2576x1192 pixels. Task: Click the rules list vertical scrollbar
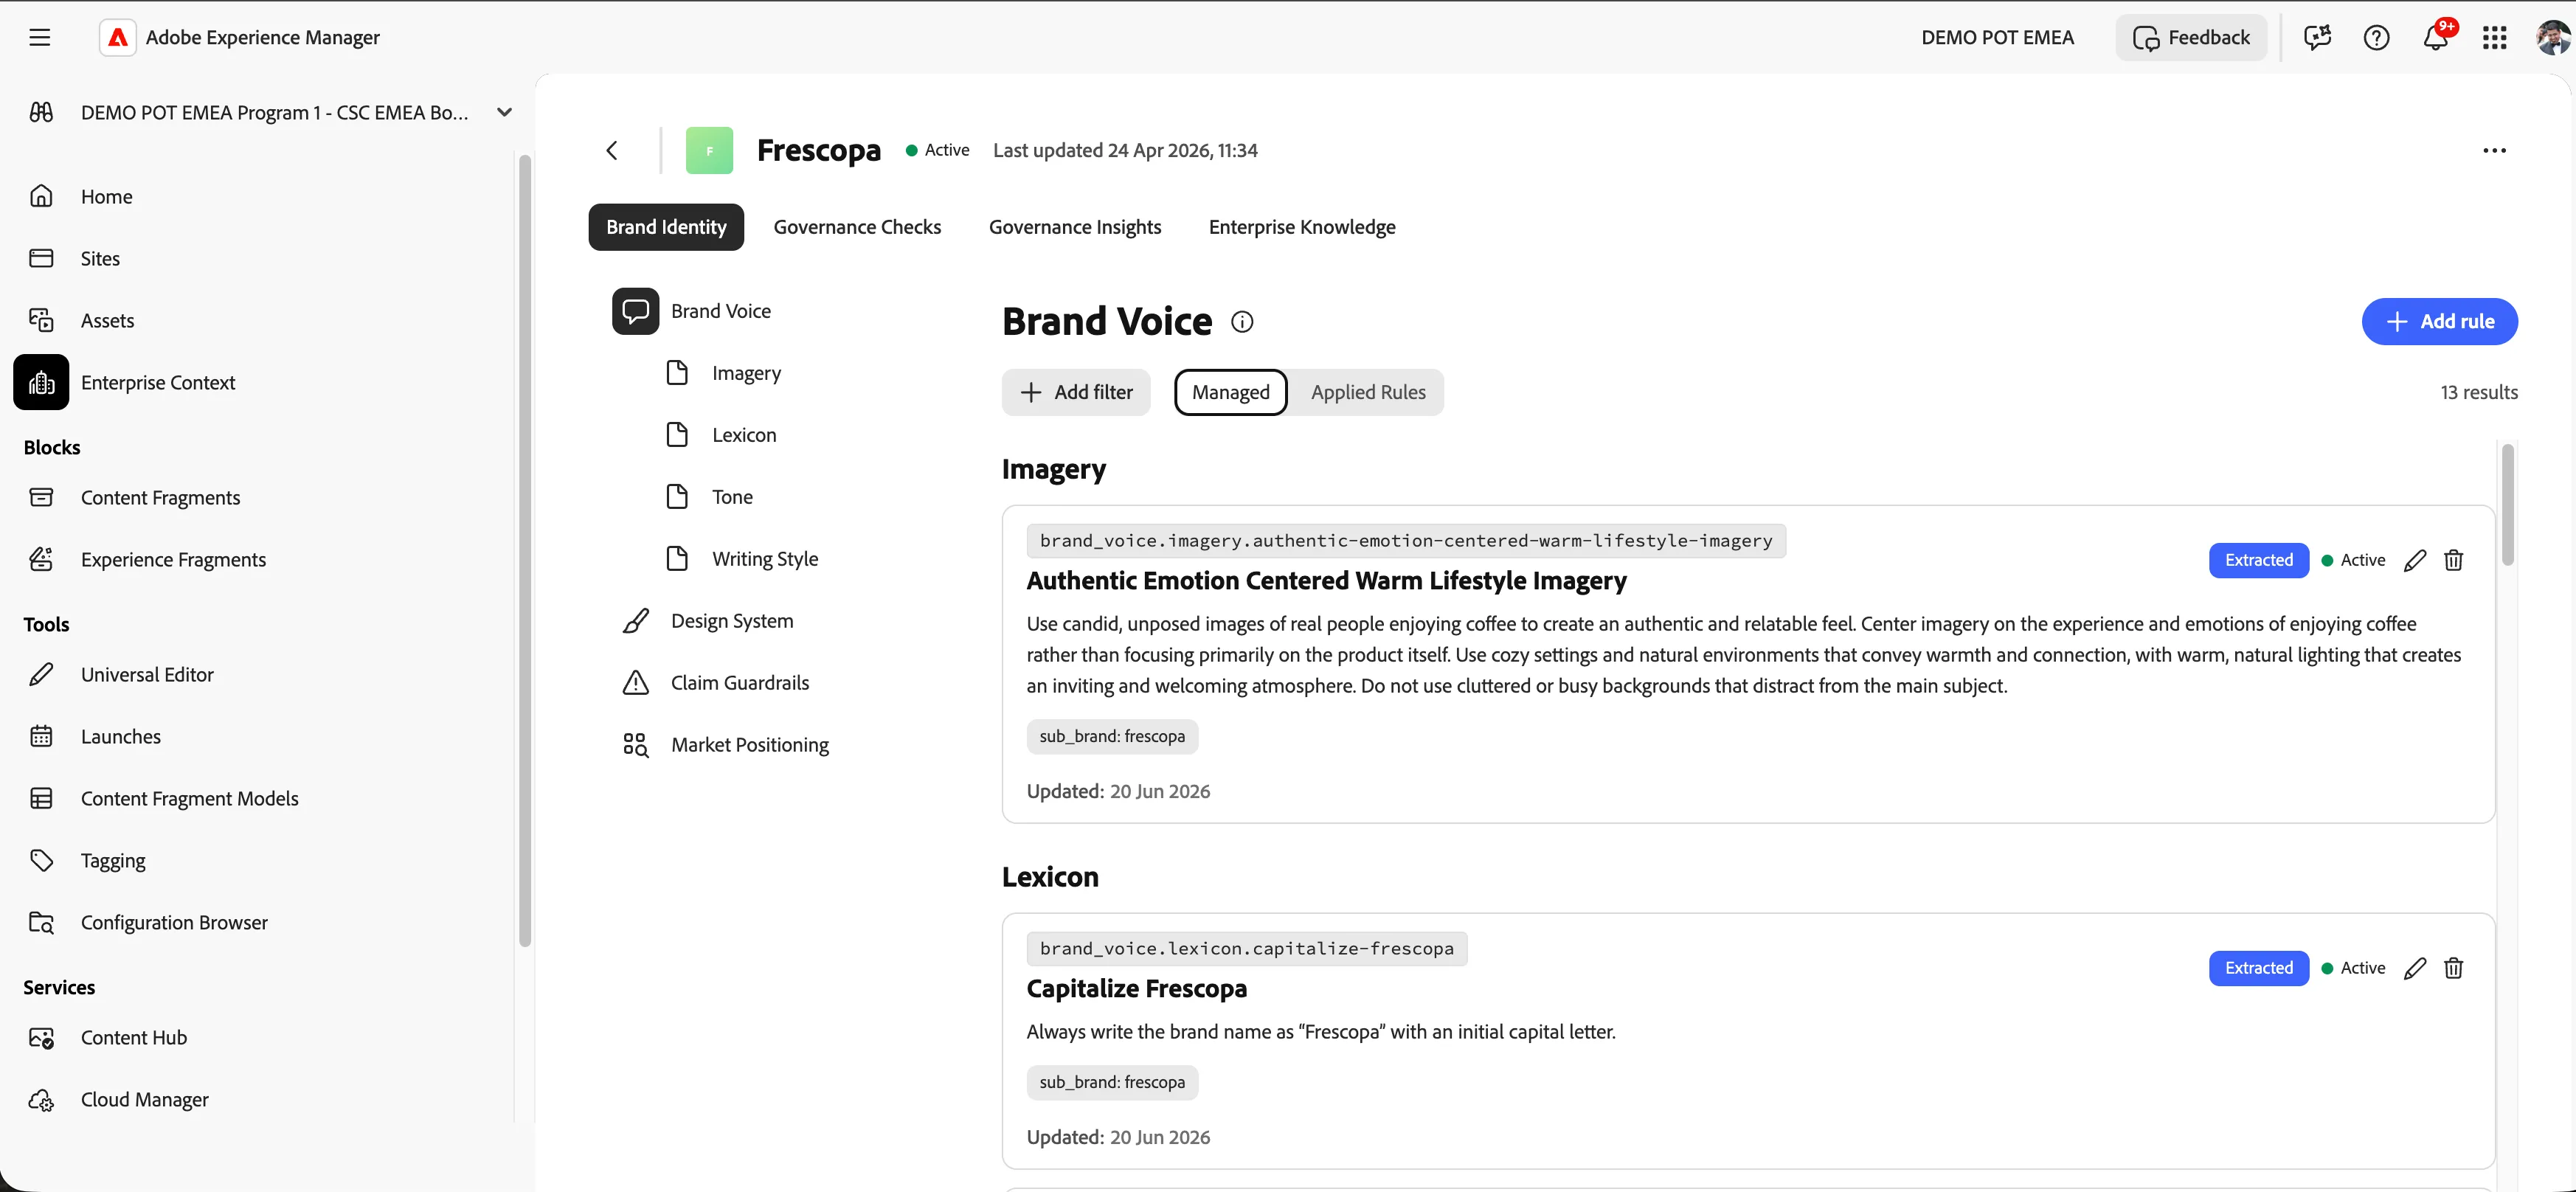[2507, 505]
